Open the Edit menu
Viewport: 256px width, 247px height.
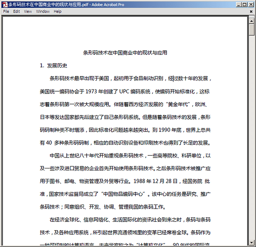(x=16, y=11)
